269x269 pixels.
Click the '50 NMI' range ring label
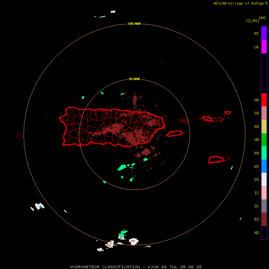134,79
